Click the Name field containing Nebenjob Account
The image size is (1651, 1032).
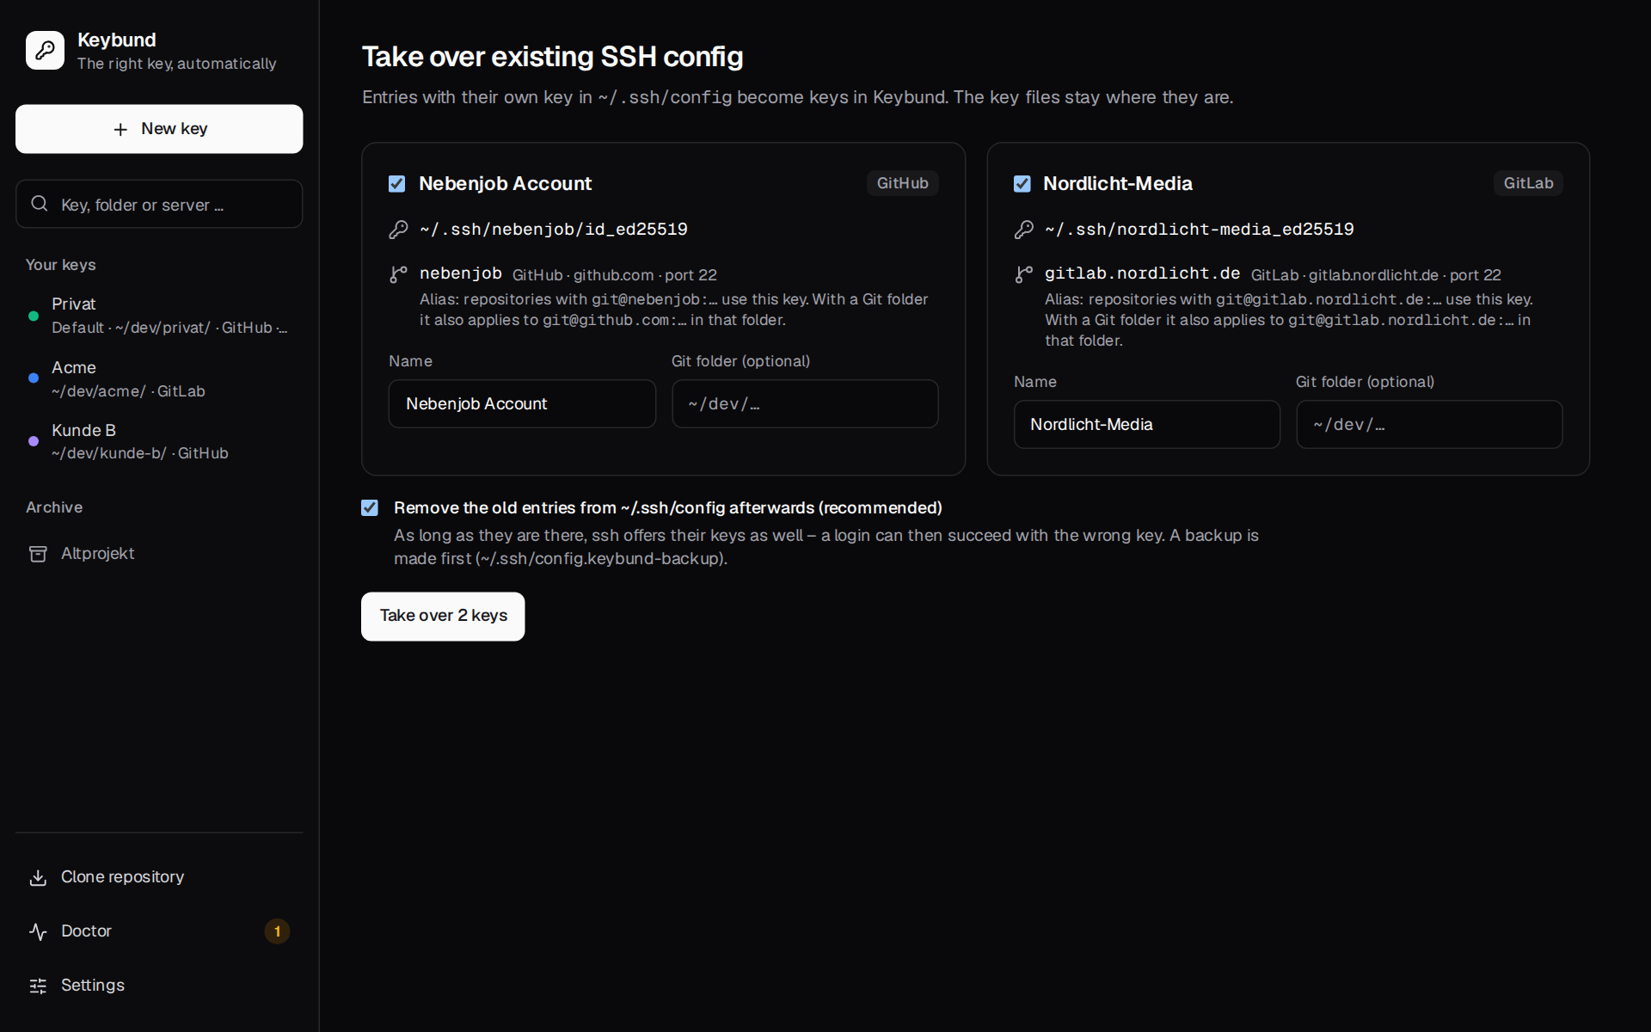[522, 404]
